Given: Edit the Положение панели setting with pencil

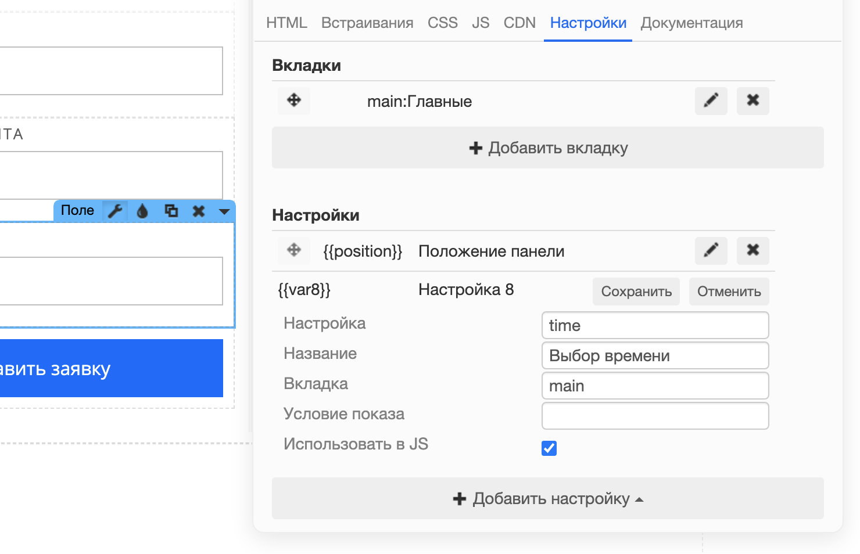Looking at the screenshot, I should (x=711, y=250).
